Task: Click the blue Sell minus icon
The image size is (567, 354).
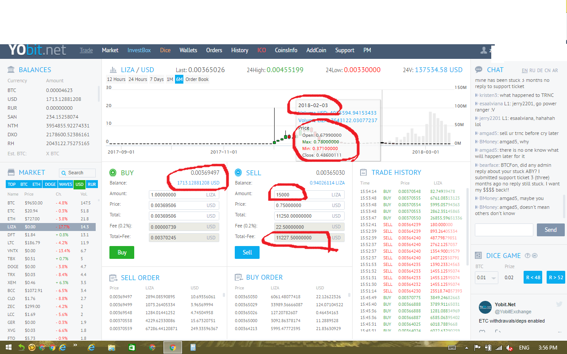Action: pyautogui.click(x=238, y=173)
